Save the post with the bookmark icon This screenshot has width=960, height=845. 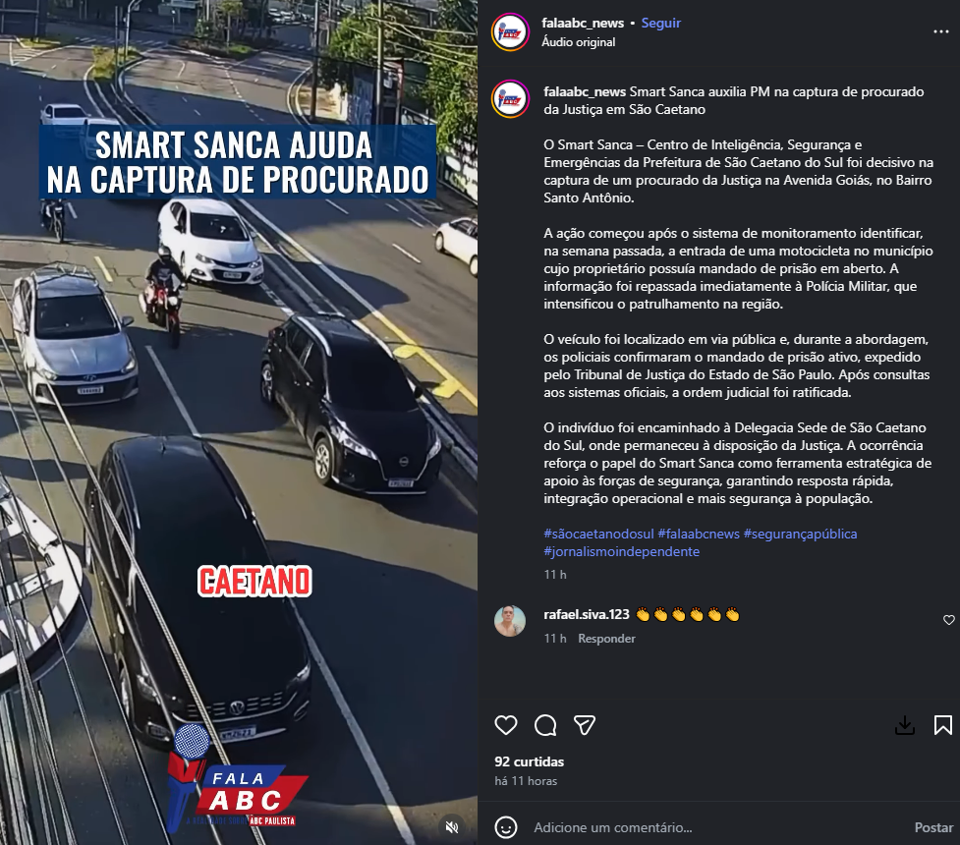(x=943, y=725)
